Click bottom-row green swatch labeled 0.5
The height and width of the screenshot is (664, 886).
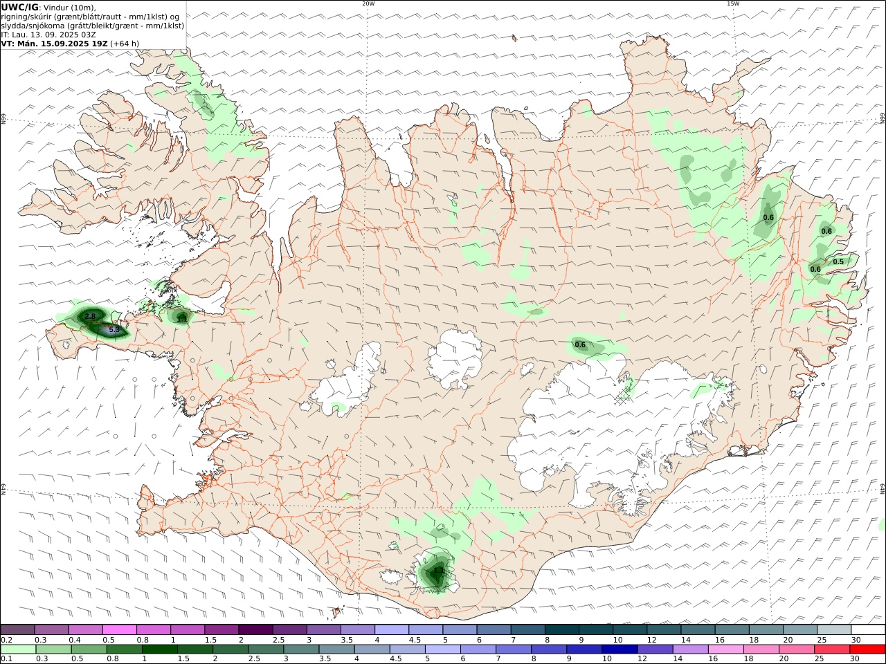(89, 649)
